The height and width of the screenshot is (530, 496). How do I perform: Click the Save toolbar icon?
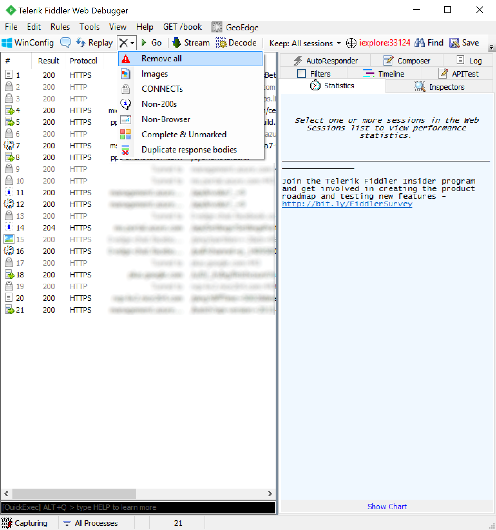pyautogui.click(x=454, y=43)
